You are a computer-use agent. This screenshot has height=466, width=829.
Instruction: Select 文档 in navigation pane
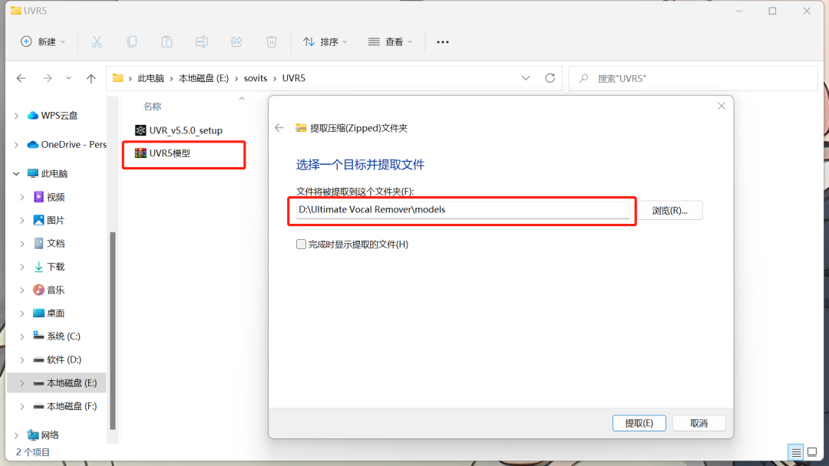(x=56, y=243)
